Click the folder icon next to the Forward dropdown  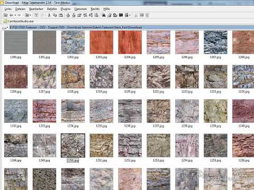click(x=27, y=15)
